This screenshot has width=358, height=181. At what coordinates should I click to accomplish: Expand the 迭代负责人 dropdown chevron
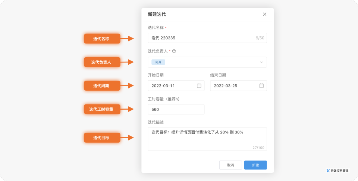pyautogui.click(x=261, y=62)
